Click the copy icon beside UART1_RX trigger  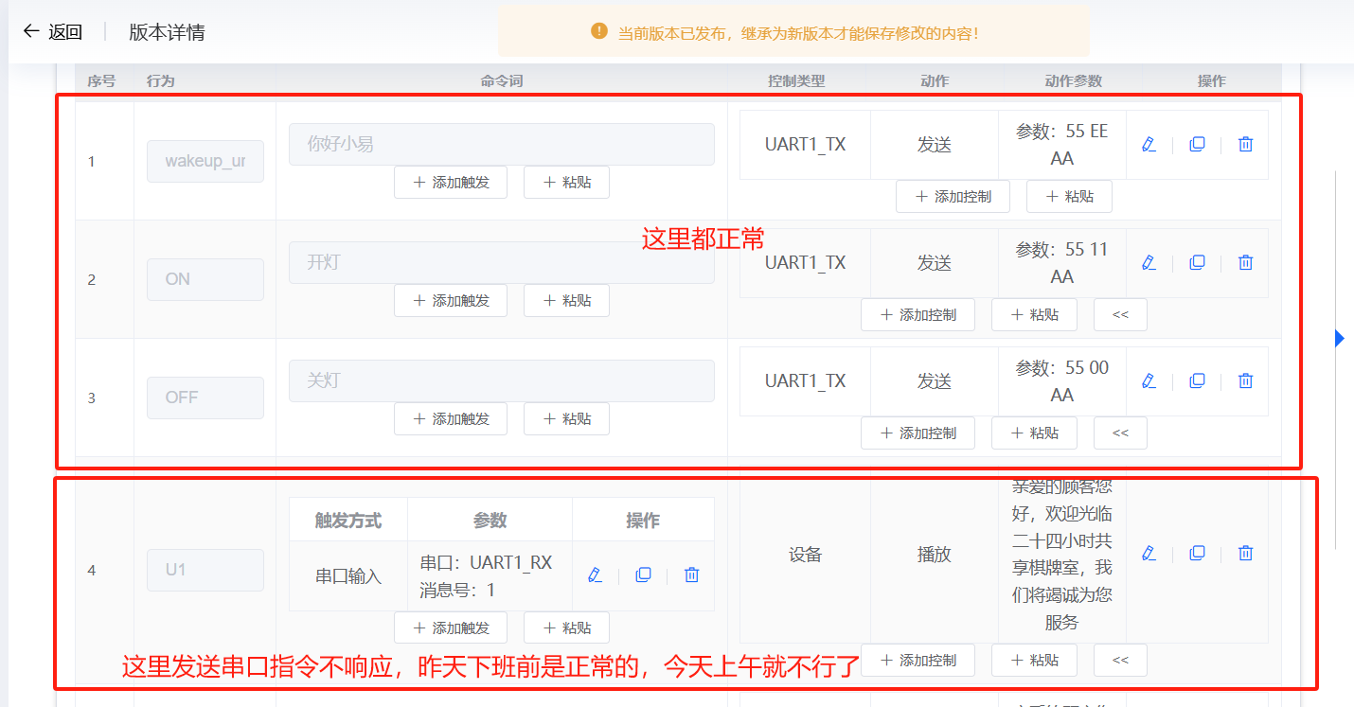tap(643, 574)
